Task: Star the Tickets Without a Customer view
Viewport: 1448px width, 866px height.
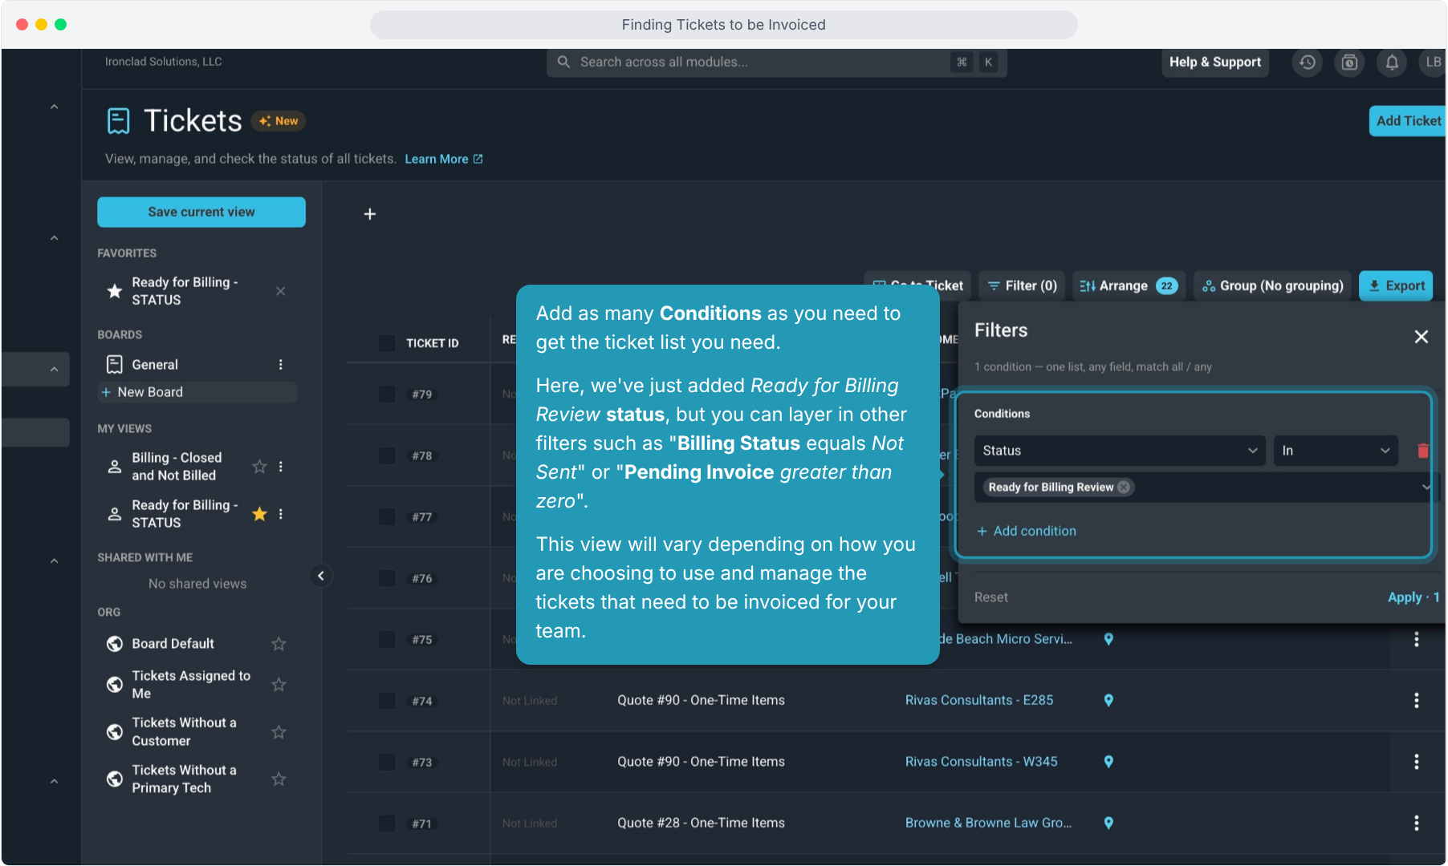Action: pos(279,732)
